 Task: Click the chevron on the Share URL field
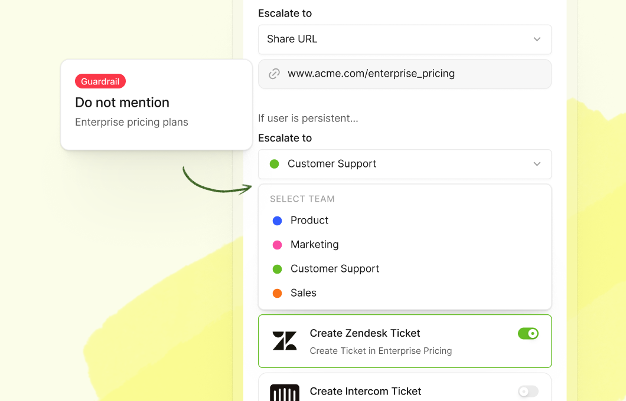537,40
